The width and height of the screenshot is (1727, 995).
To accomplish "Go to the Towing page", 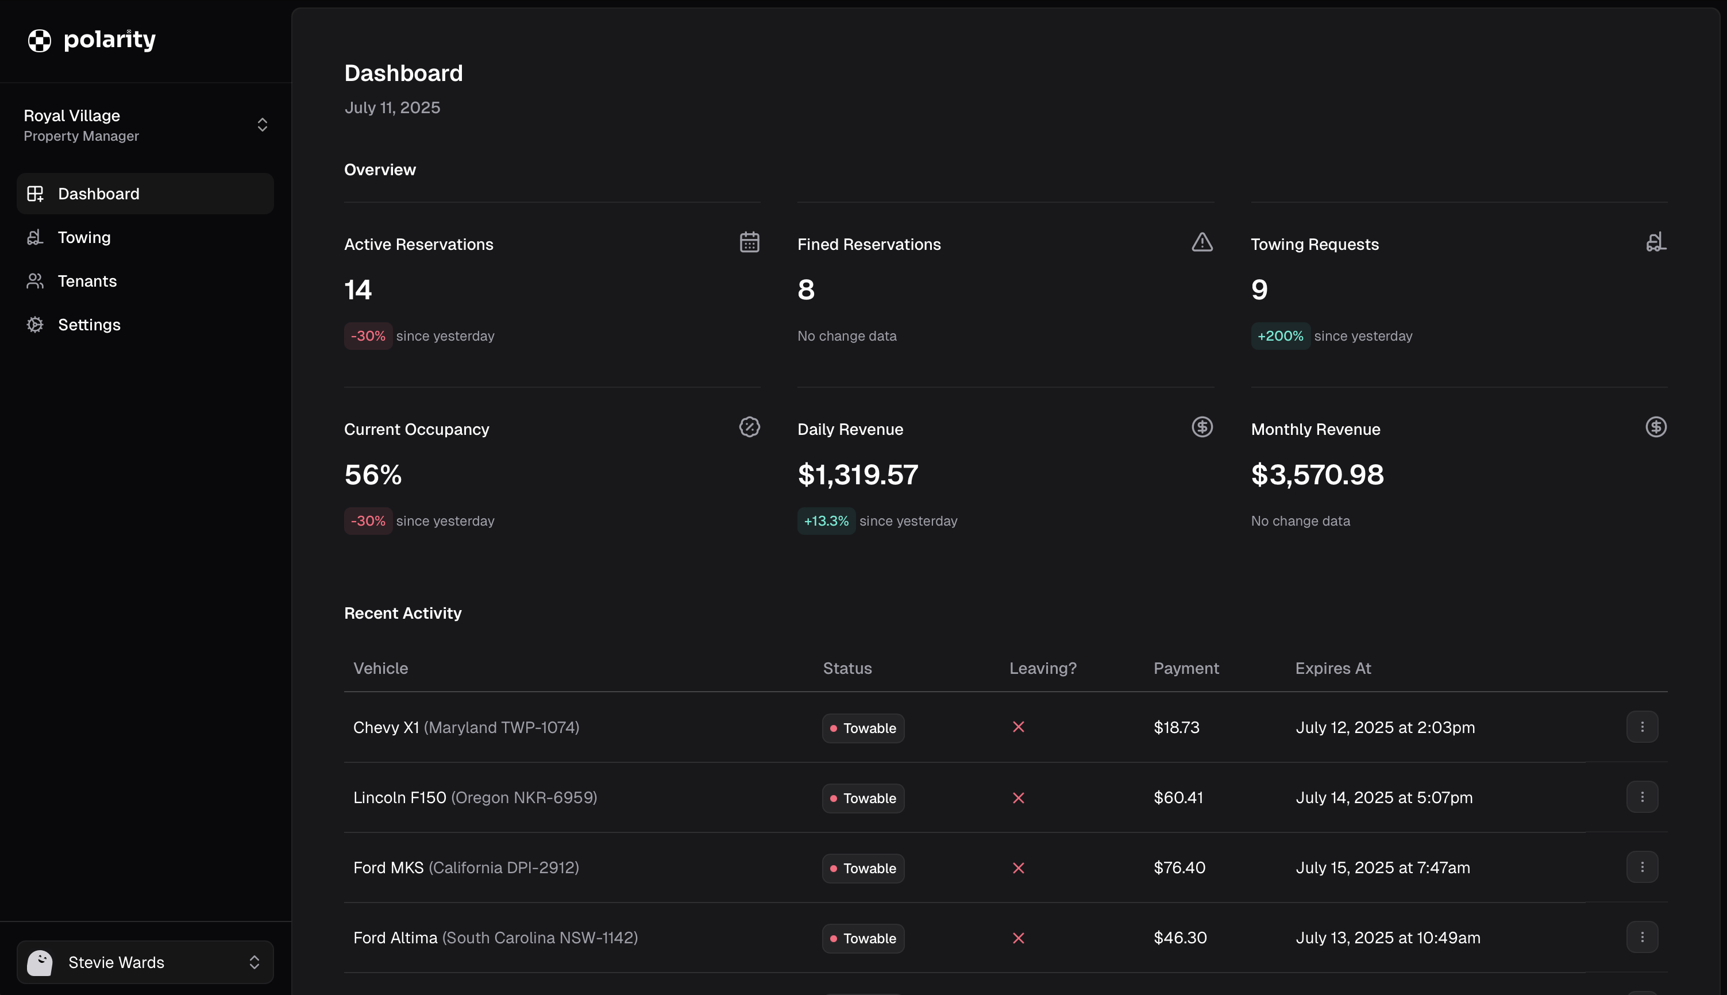I will click(x=84, y=237).
